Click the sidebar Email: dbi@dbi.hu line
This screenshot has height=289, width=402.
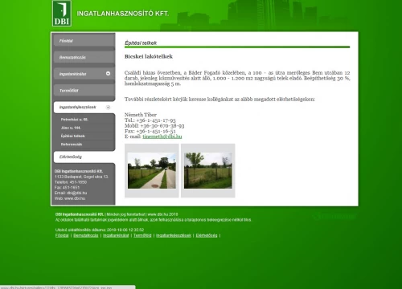[x=71, y=193]
